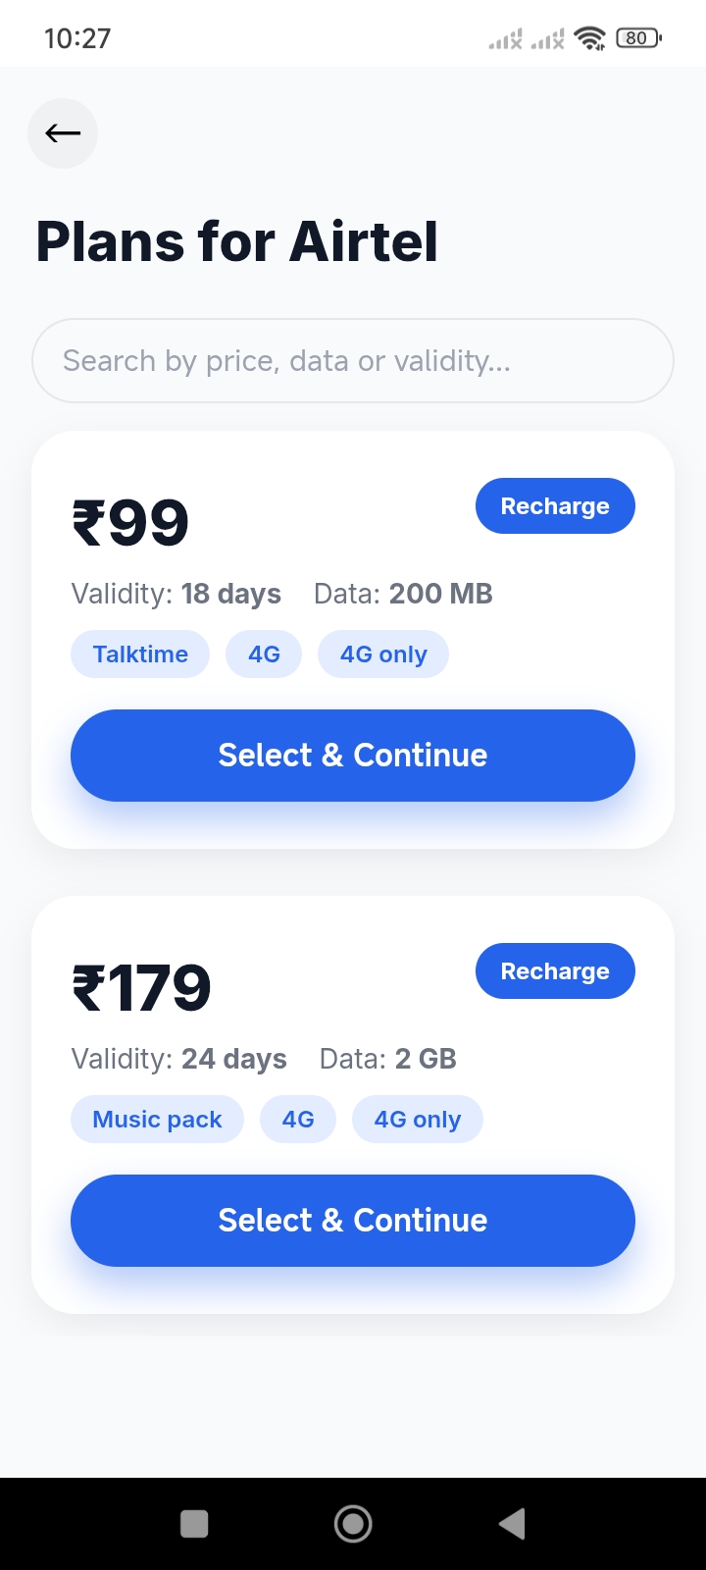
Task: Select & Continue with ₹179 plan
Action: click(353, 1221)
